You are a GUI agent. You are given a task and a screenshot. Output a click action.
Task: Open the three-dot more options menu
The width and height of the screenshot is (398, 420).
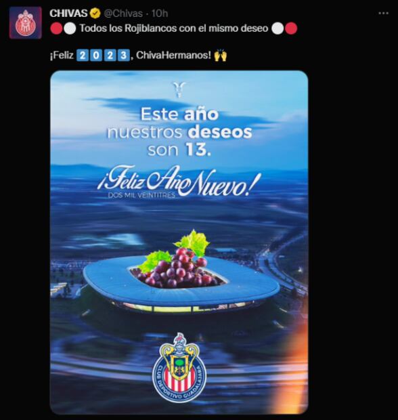[383, 13]
